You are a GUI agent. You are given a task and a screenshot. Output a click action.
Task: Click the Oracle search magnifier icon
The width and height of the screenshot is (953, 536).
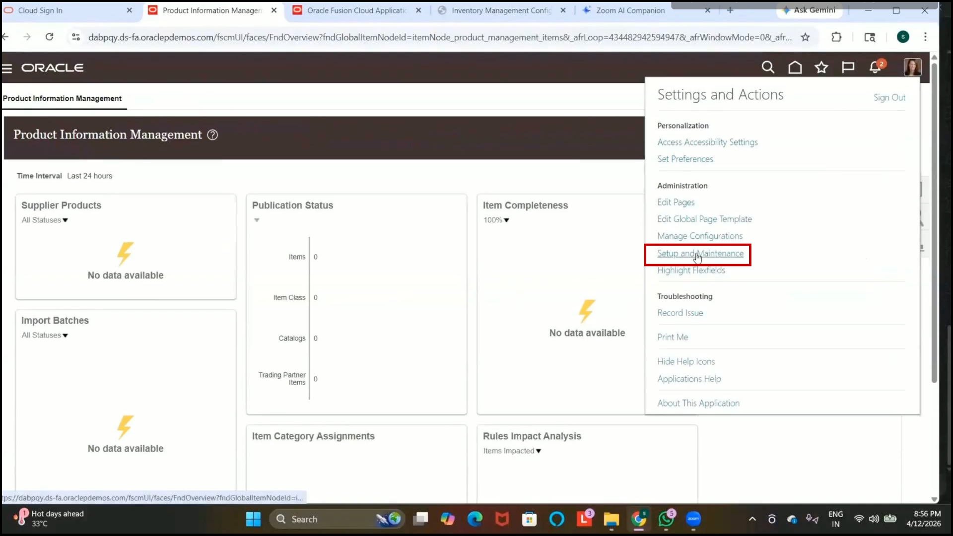tap(768, 67)
